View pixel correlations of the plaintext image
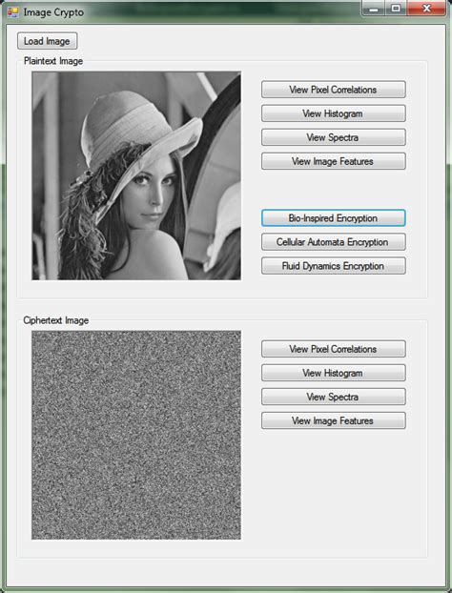The image size is (452, 593). click(x=333, y=90)
